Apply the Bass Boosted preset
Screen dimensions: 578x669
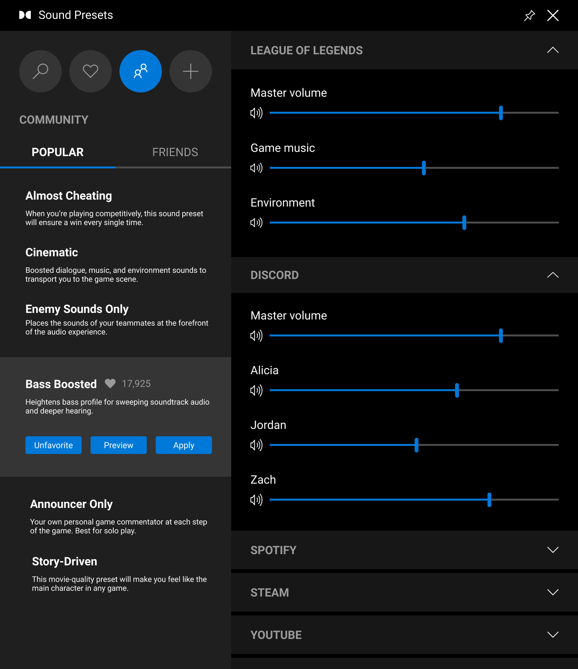coord(184,445)
